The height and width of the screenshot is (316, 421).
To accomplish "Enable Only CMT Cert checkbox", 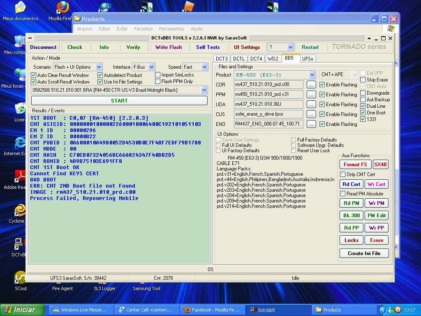I will pyautogui.click(x=342, y=174).
